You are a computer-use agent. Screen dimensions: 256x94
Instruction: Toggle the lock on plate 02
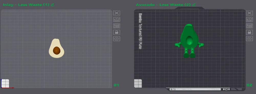tap(249, 32)
